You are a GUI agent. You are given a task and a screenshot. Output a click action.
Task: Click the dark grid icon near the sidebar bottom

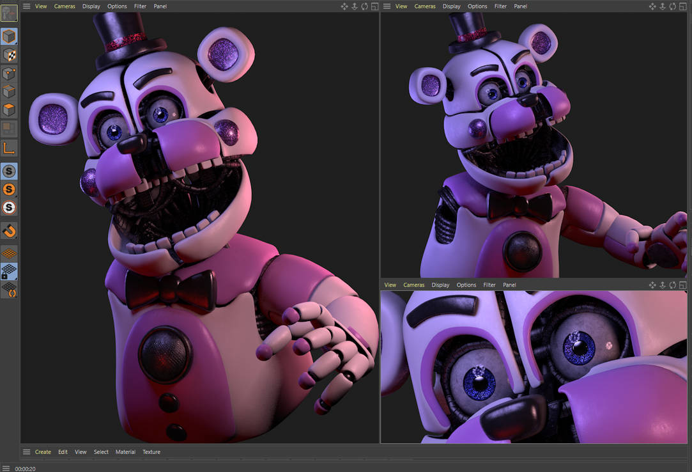click(9, 271)
